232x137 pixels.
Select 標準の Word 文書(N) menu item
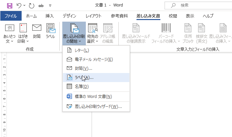[96, 96]
